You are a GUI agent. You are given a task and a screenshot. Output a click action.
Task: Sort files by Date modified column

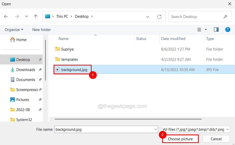(x=173, y=39)
